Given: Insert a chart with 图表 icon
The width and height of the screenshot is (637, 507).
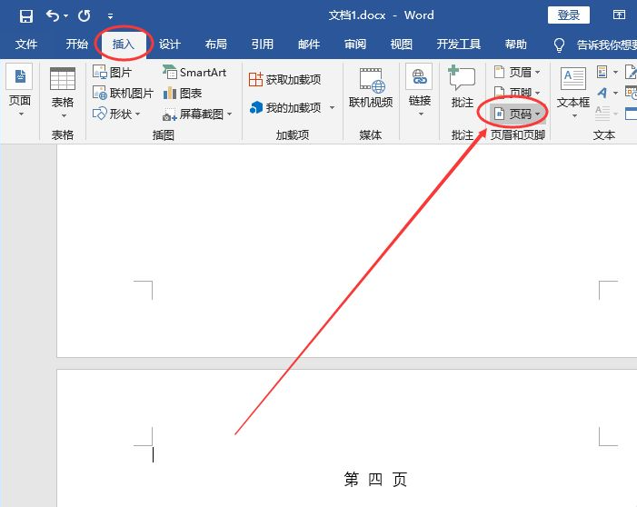Looking at the screenshot, I should [x=170, y=93].
